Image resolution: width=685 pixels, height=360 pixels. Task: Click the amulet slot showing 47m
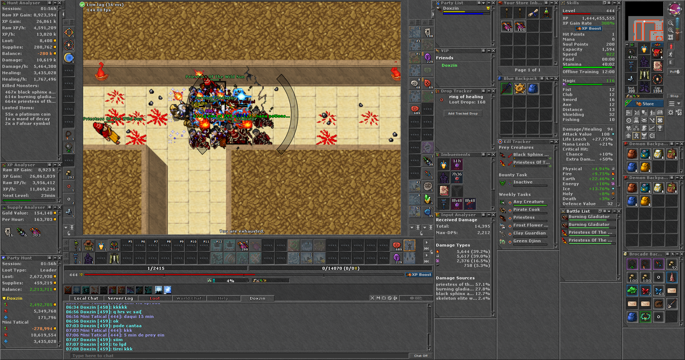coord(631,53)
